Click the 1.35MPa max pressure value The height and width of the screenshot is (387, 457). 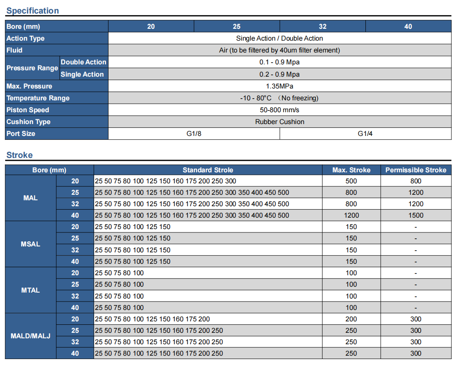click(279, 86)
